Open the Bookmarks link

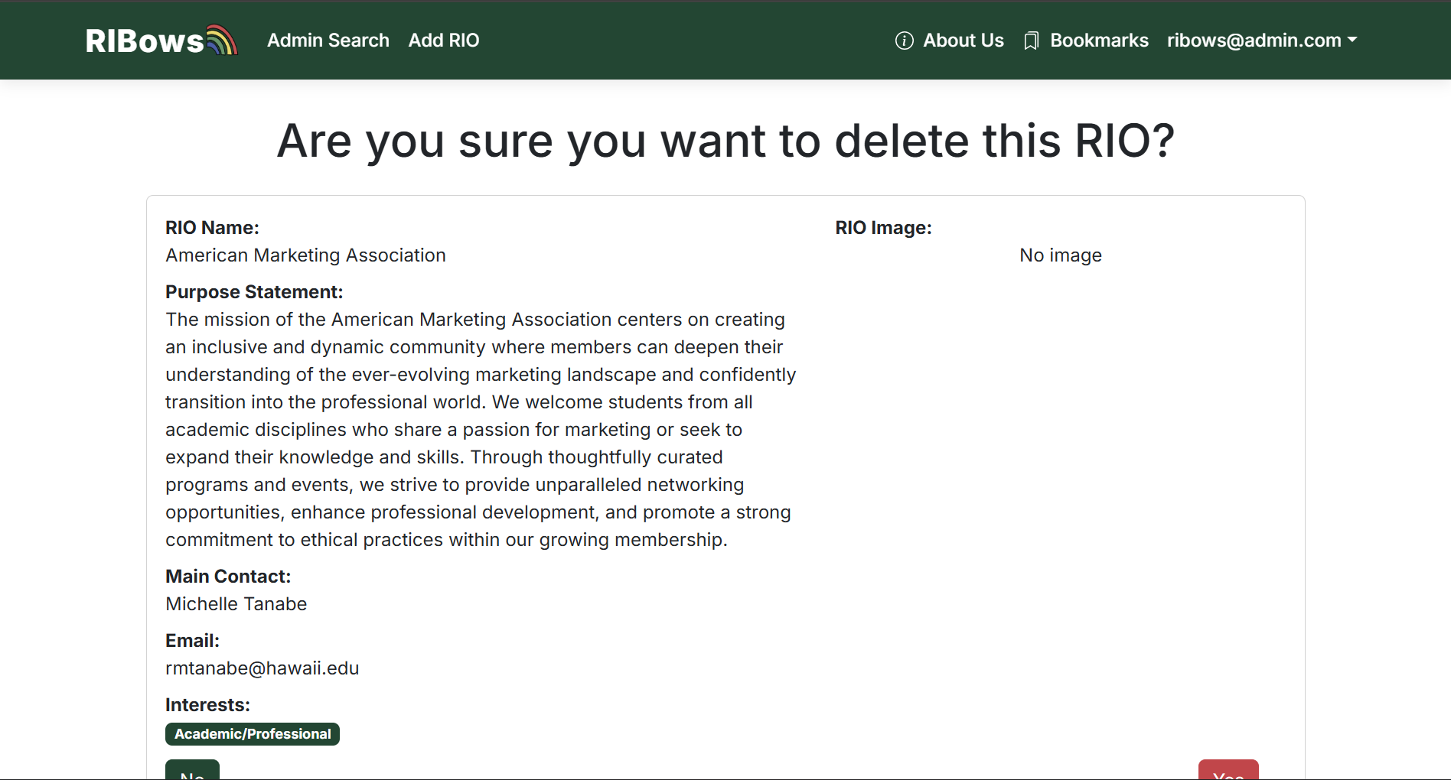tap(1098, 41)
